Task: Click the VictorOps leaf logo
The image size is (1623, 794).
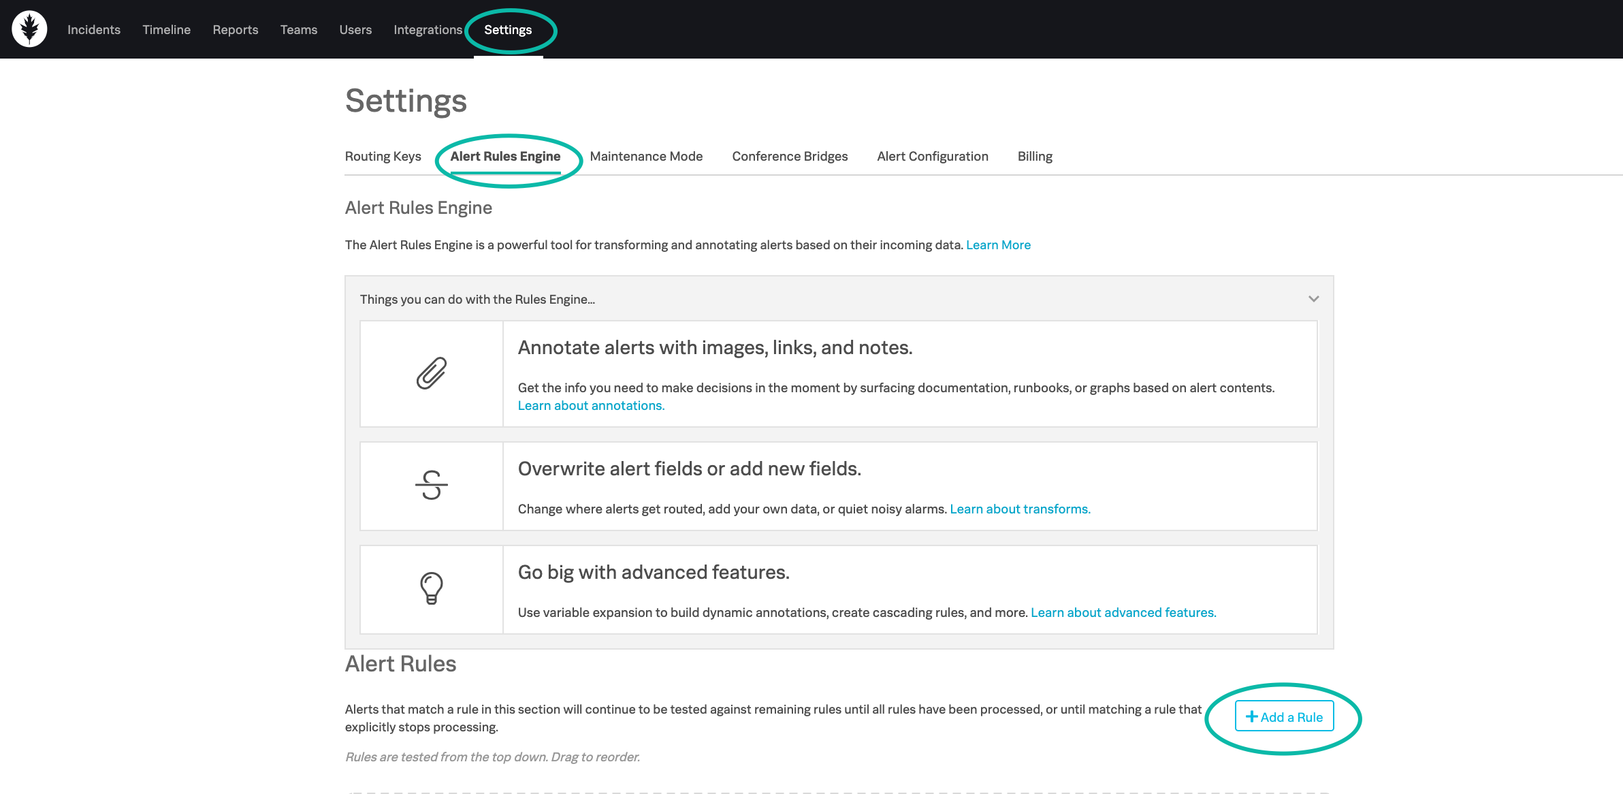Action: [30, 29]
